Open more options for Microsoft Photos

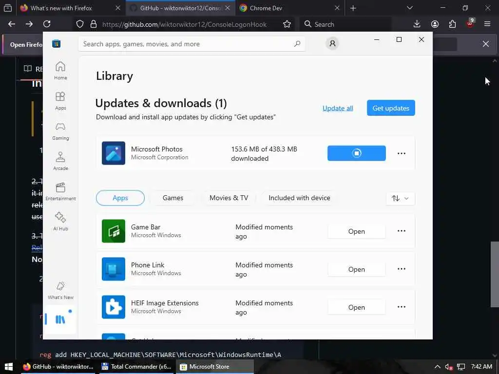point(402,153)
